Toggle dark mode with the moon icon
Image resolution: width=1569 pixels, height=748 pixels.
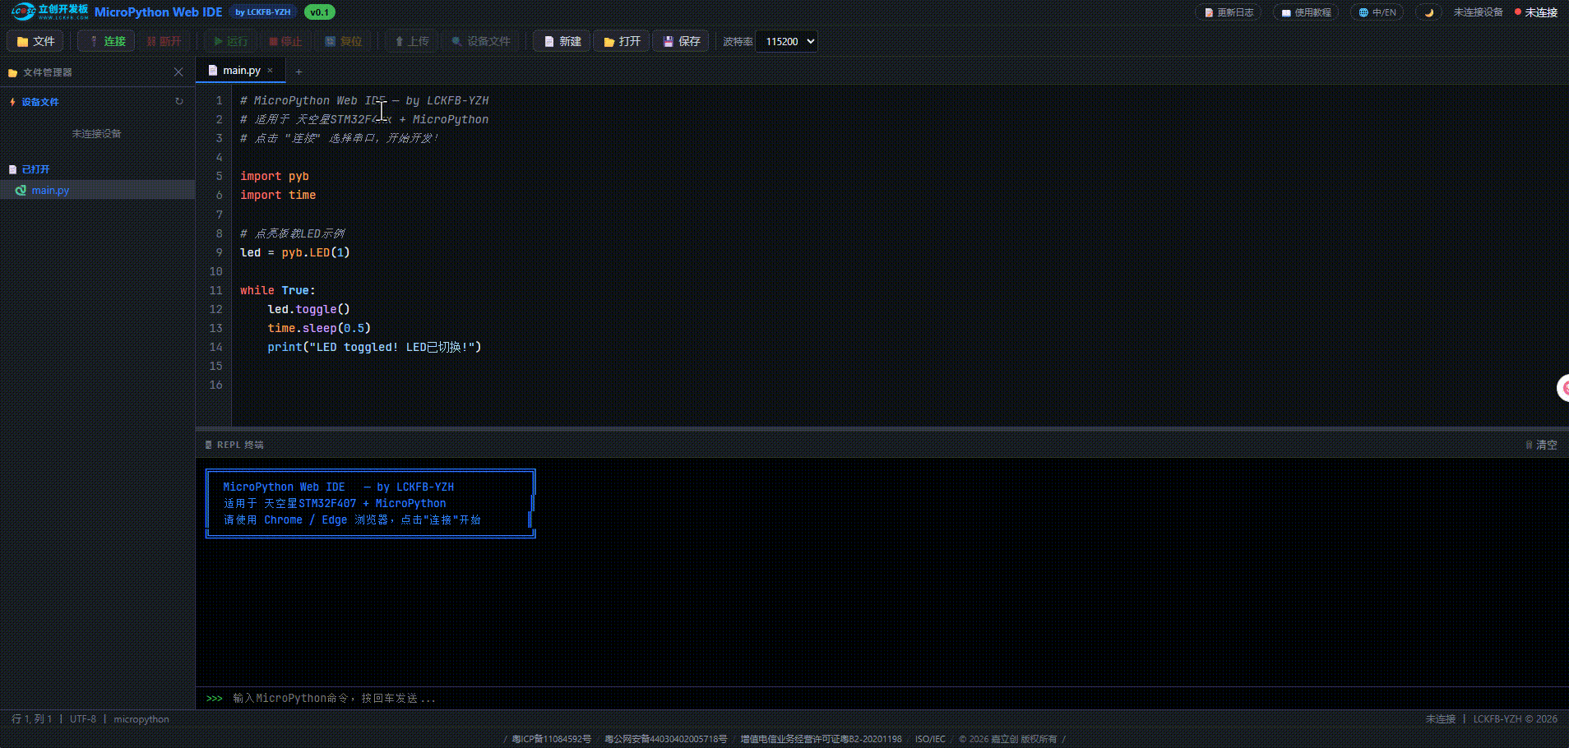point(1428,12)
